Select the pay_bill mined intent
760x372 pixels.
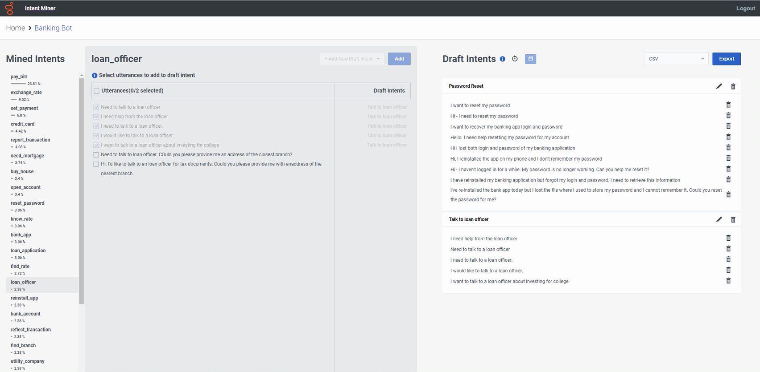click(x=19, y=77)
